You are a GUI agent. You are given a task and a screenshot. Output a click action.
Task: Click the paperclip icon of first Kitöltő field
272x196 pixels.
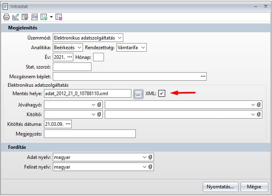pos(99,115)
